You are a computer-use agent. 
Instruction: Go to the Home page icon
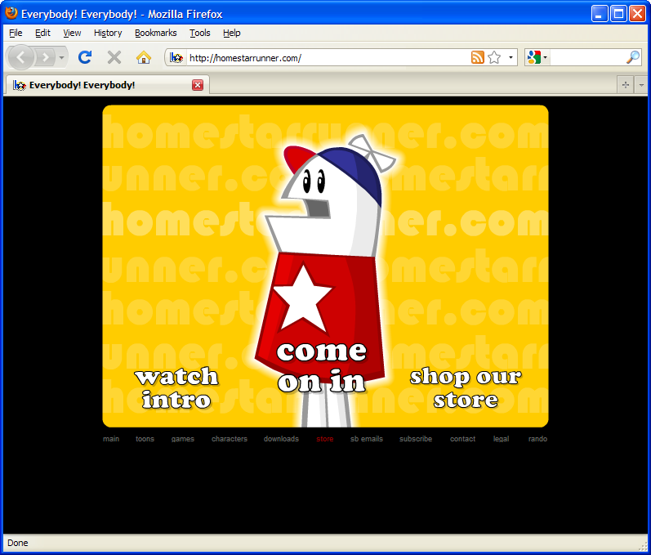click(x=144, y=57)
